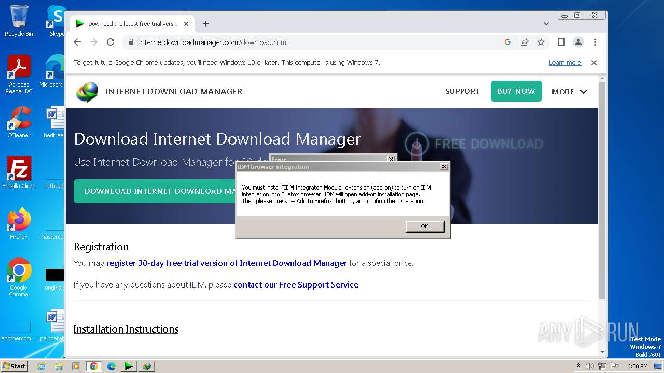664x373 pixels.
Task: Click the network tray icon
Action: point(602,366)
